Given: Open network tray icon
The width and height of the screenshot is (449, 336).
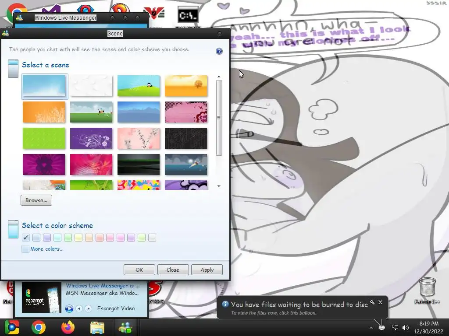Looking at the screenshot, I should coord(395,328).
